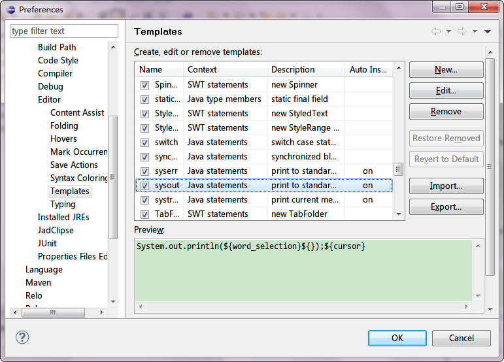Click the Cancel button
The image size is (504, 362).
click(x=462, y=338)
